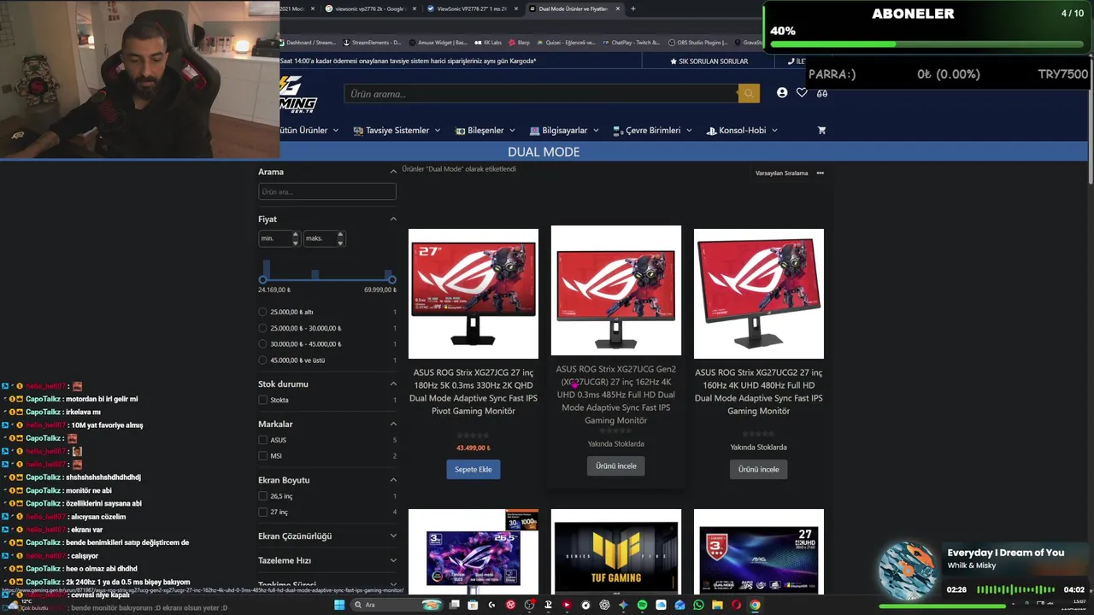1094x615 pixels.
Task: Expand the Tazeleme Hızı filter section
Action: [393, 561]
